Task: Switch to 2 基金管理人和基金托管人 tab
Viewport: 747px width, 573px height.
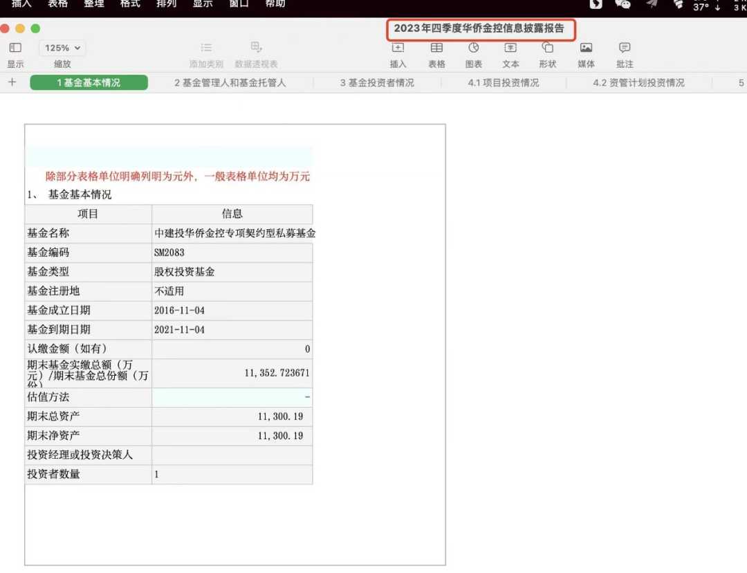Action: click(x=230, y=83)
